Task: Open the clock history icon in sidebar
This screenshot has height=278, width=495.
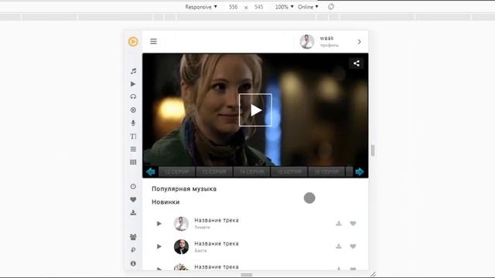Action: coord(133,187)
